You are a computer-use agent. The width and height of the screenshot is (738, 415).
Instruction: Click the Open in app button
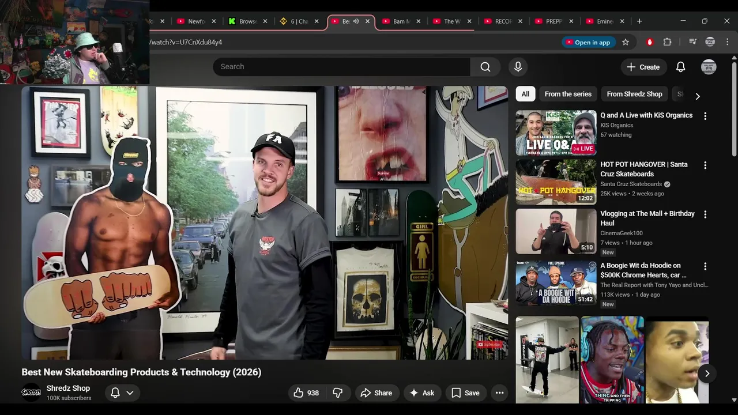(x=588, y=42)
